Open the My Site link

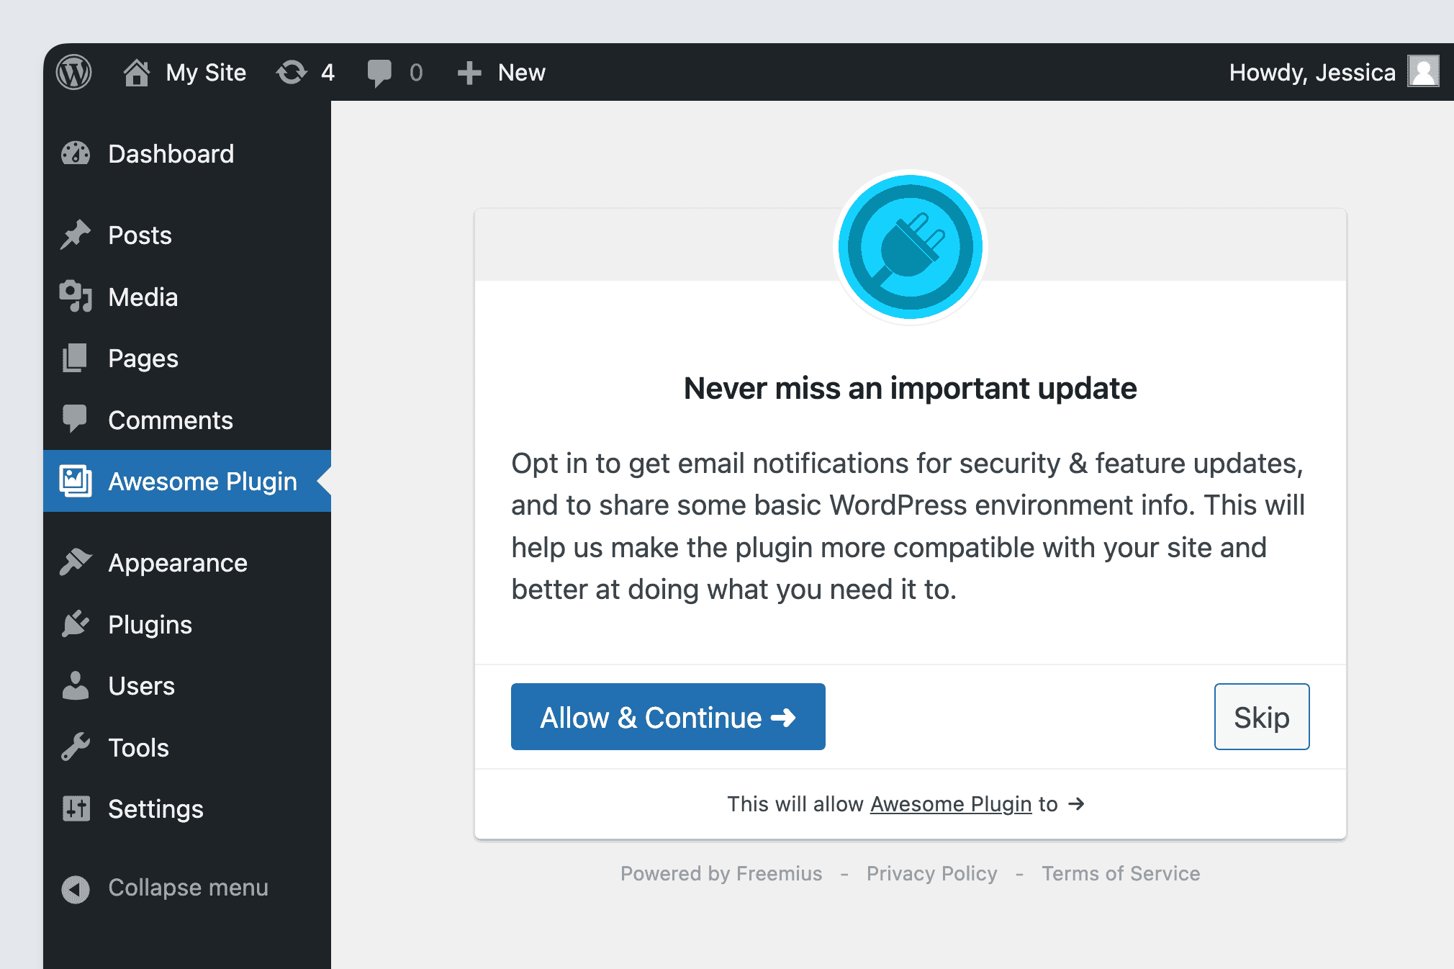coord(206,73)
